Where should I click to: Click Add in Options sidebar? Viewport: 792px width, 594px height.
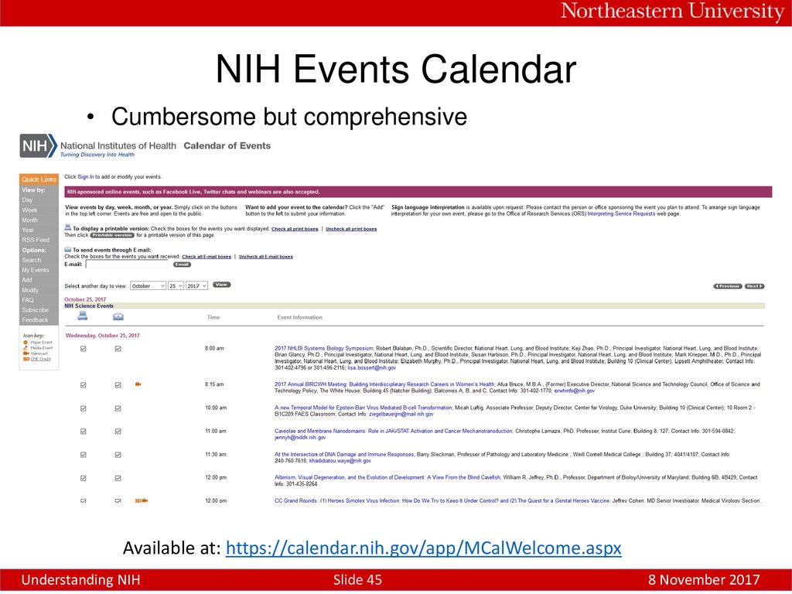pyautogui.click(x=27, y=280)
